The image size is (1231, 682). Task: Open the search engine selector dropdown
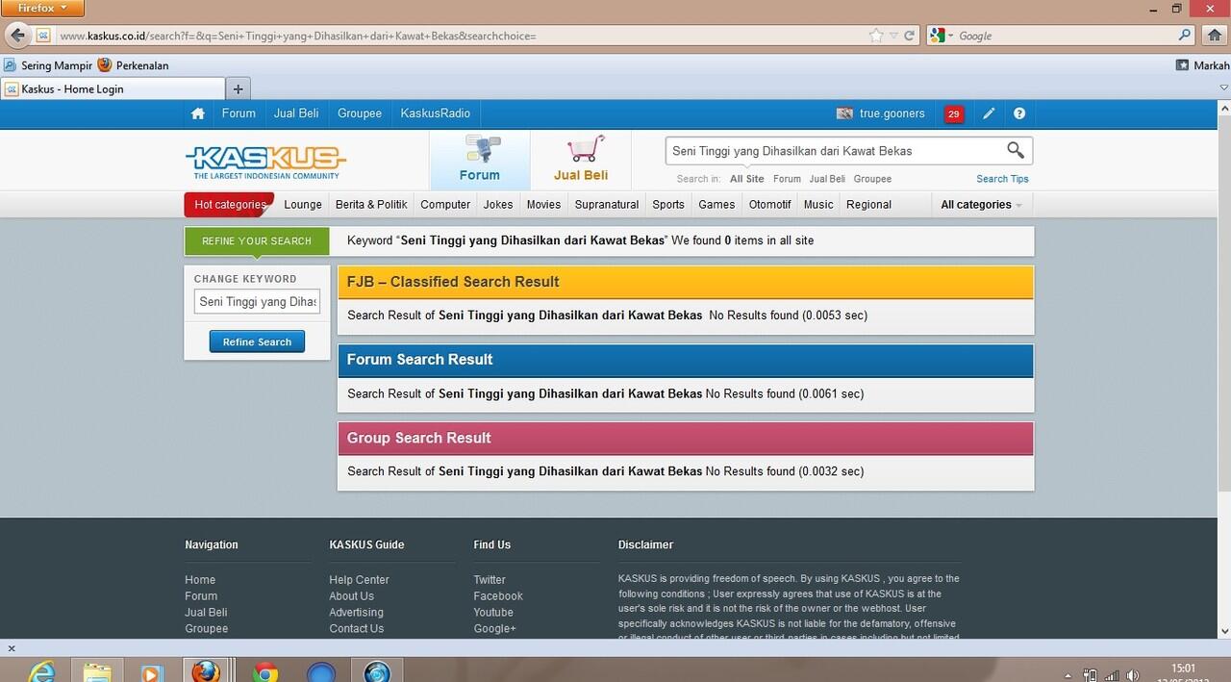[x=942, y=36]
